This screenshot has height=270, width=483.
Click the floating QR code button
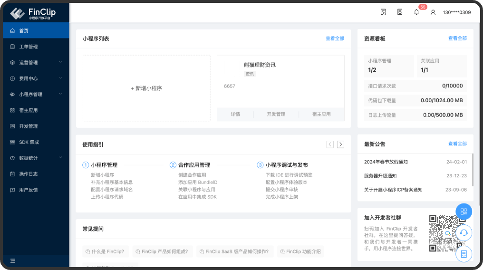coord(464,212)
